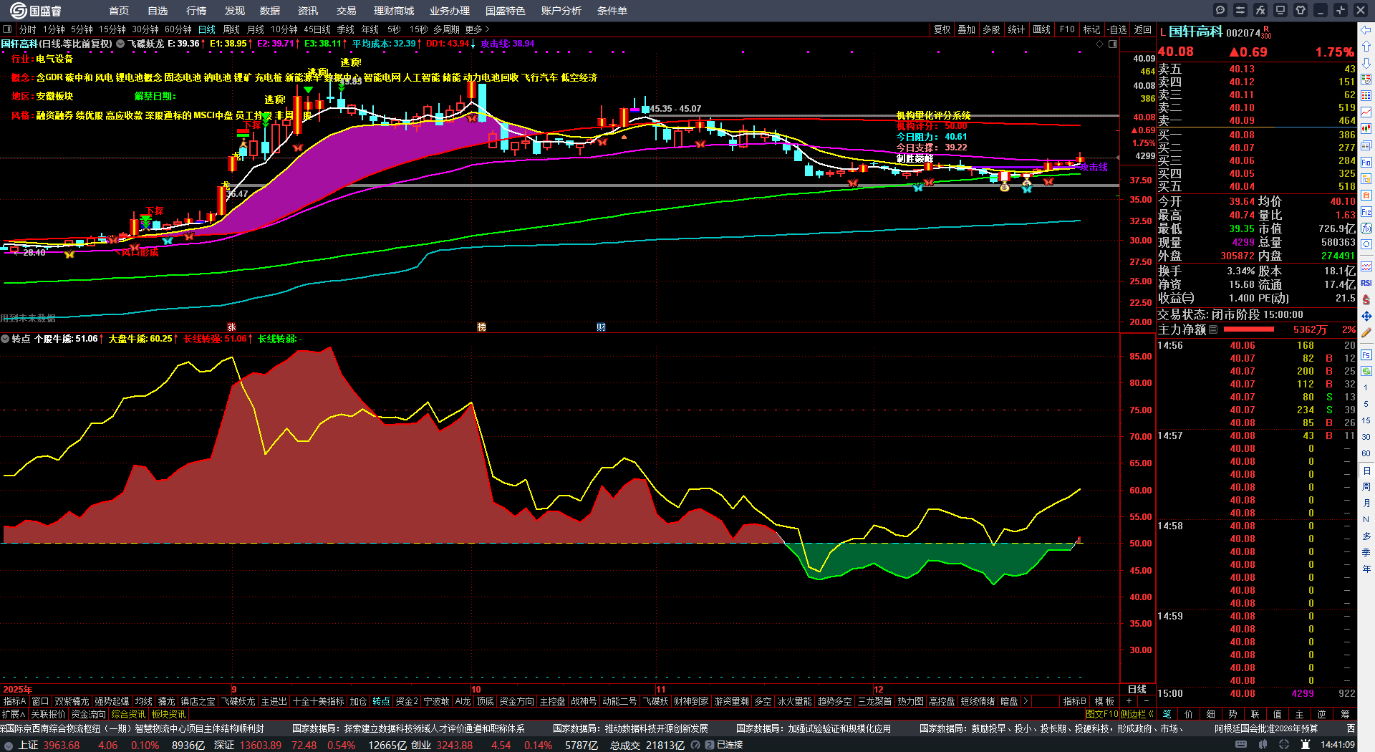
Task: Open the 多周期 multi-period selector
Action: tap(446, 29)
